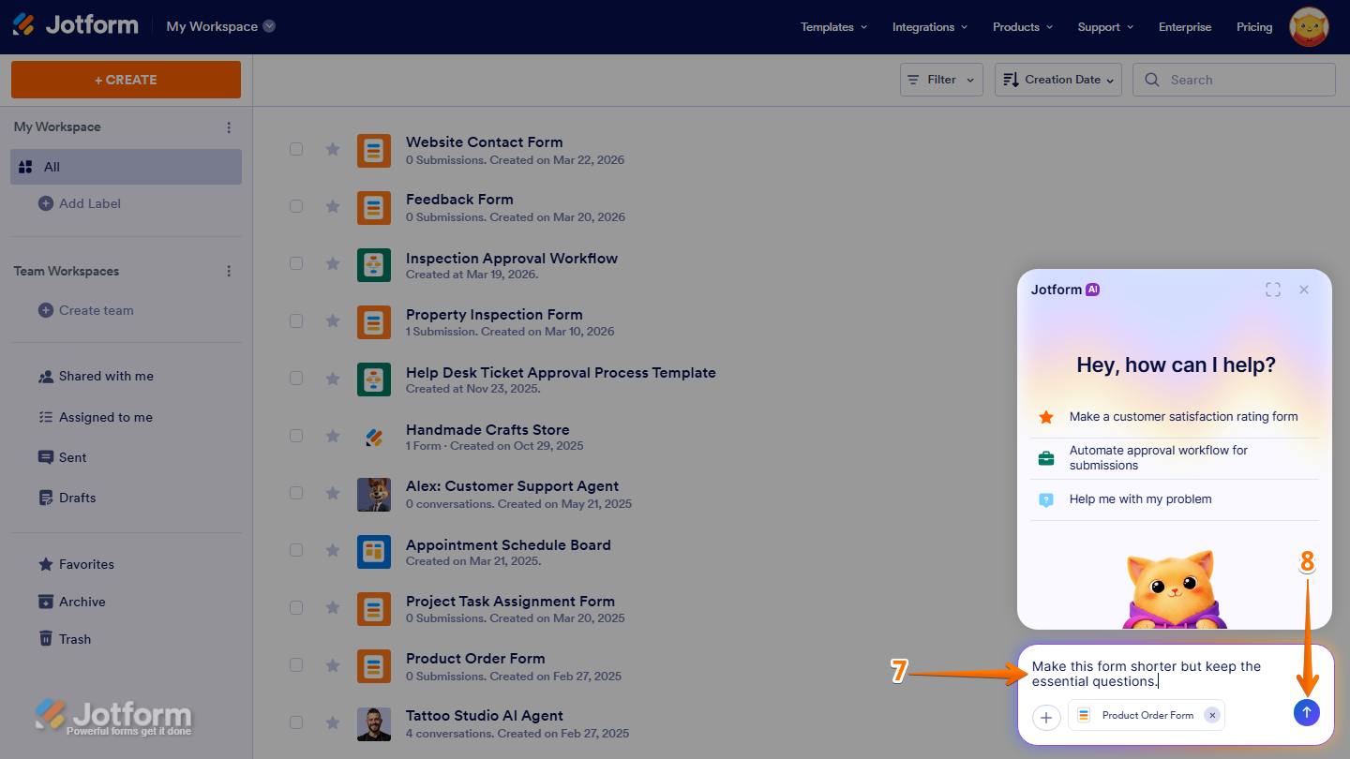Click the send arrow to submit the AI prompt
This screenshot has height=759, width=1350.
click(x=1306, y=712)
